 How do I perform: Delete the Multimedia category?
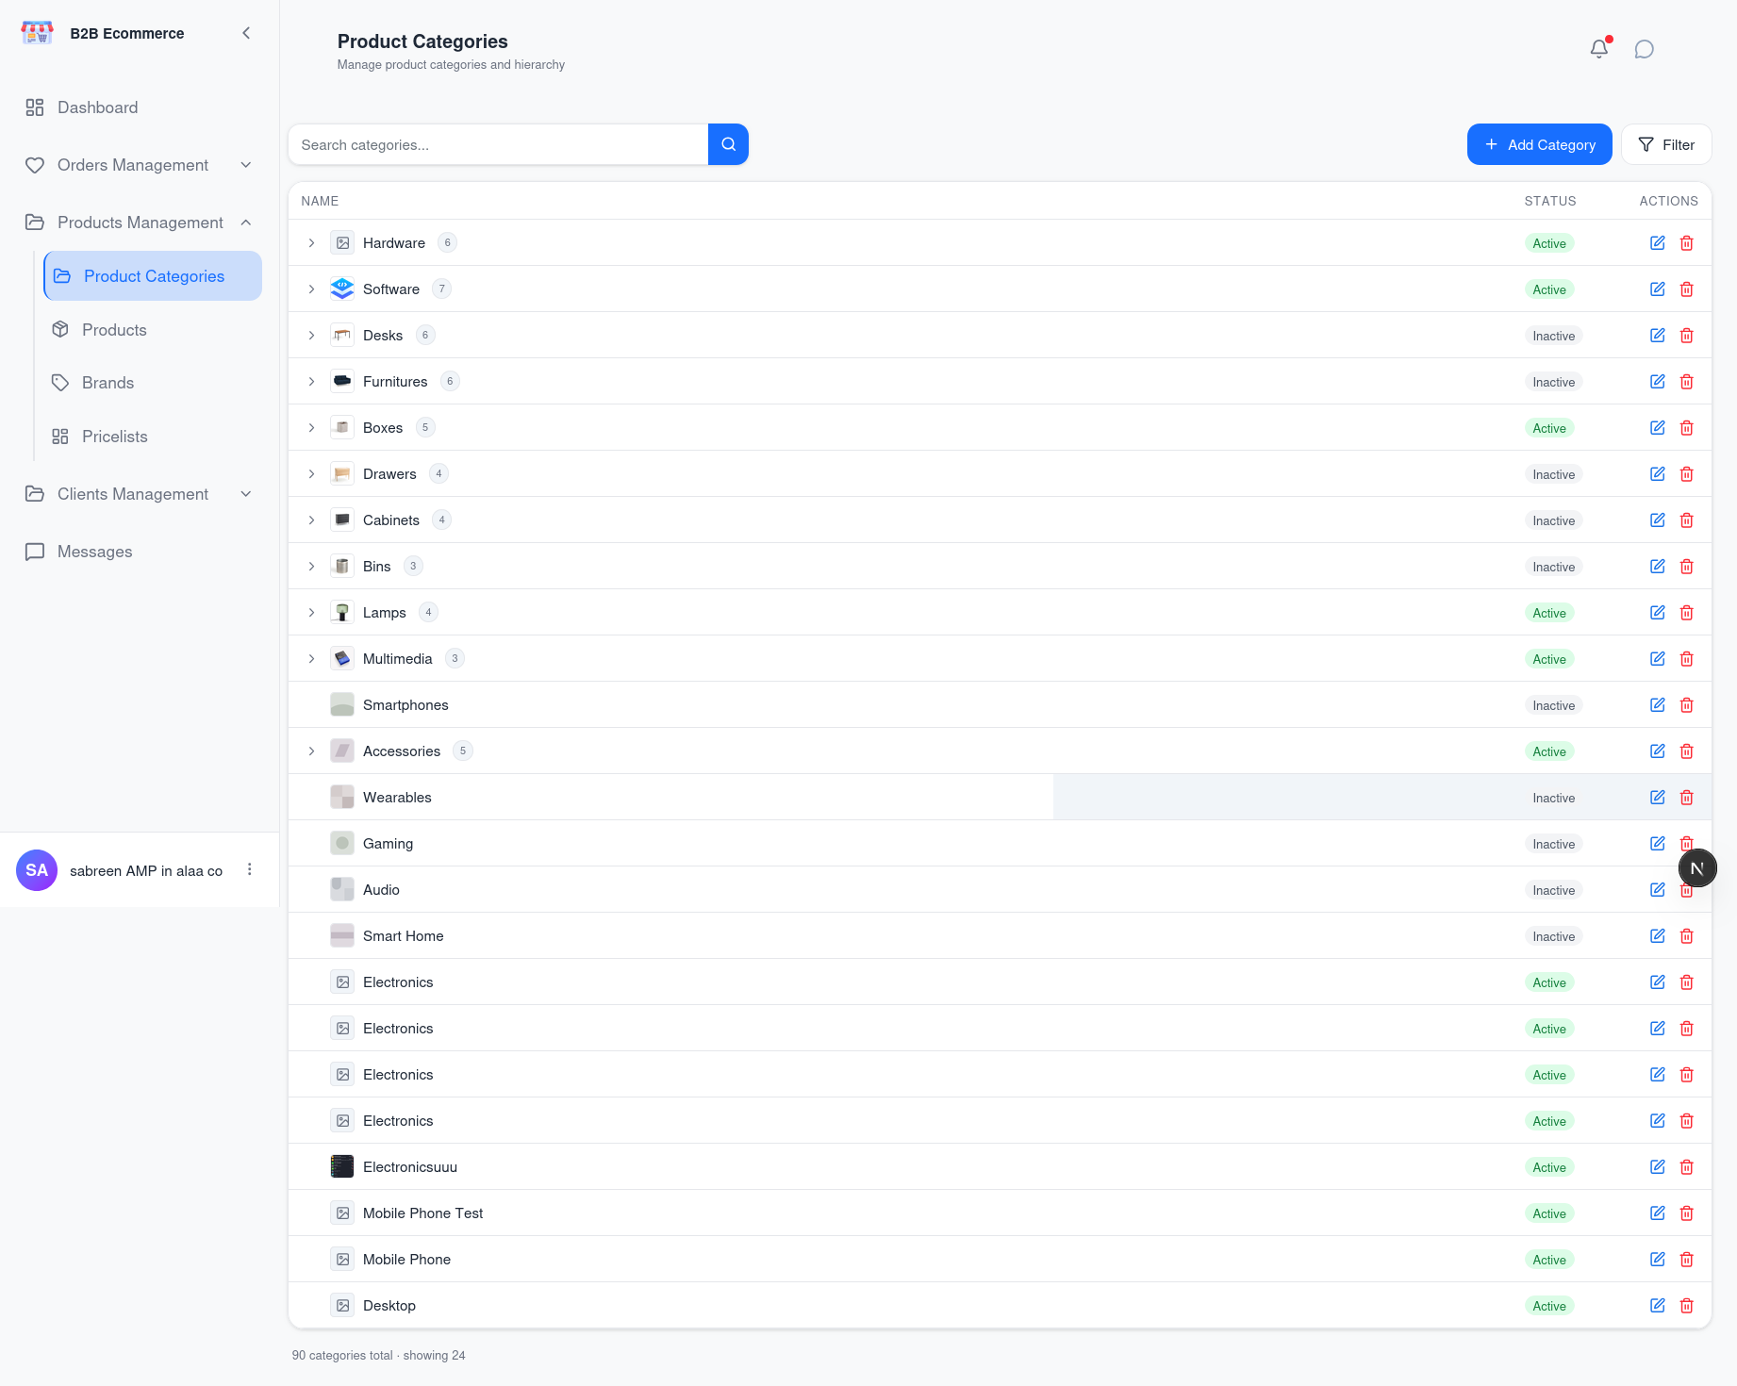pyautogui.click(x=1687, y=659)
